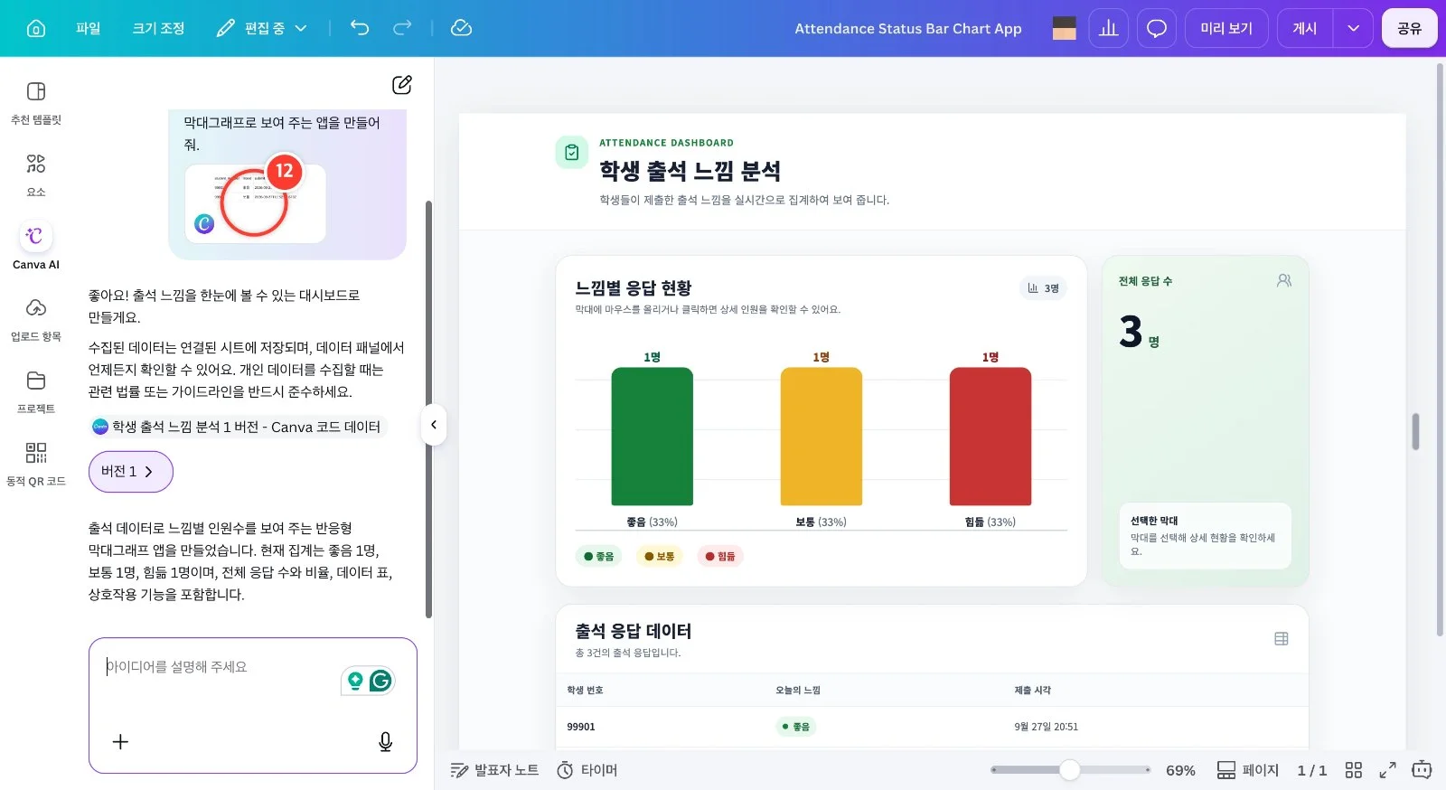
Task: Open the assistant robot icon
Action: (1422, 770)
